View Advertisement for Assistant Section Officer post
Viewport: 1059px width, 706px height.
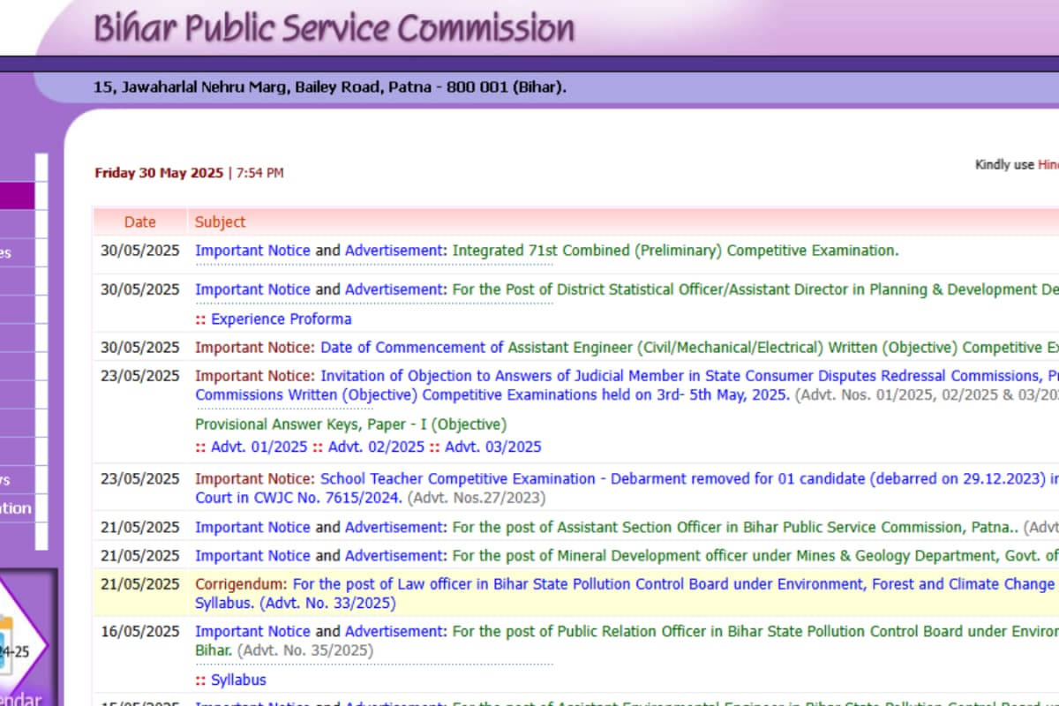394,528
